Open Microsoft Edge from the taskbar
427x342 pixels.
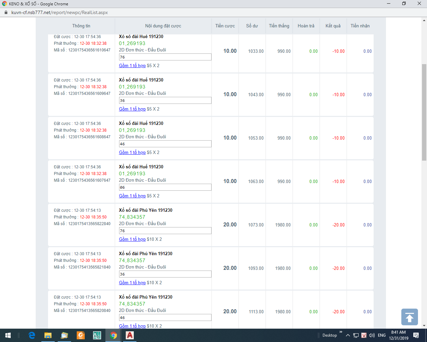click(32, 335)
